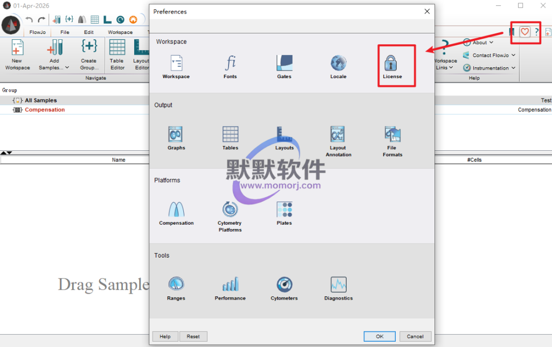The height and width of the screenshot is (347, 552).
Task: Select the All Samples group
Action: point(40,100)
